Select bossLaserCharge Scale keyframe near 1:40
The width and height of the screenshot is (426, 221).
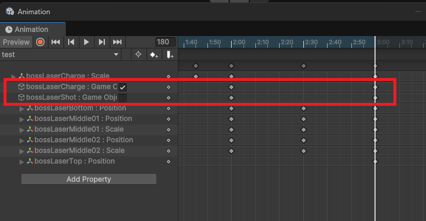[196, 76]
